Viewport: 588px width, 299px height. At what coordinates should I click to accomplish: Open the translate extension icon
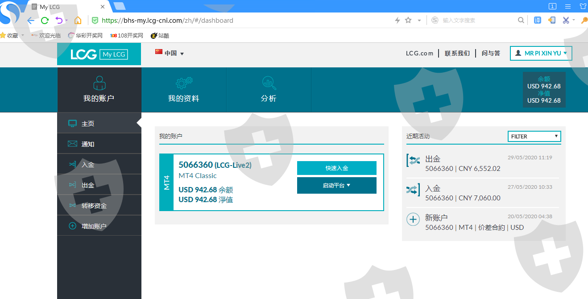click(538, 20)
